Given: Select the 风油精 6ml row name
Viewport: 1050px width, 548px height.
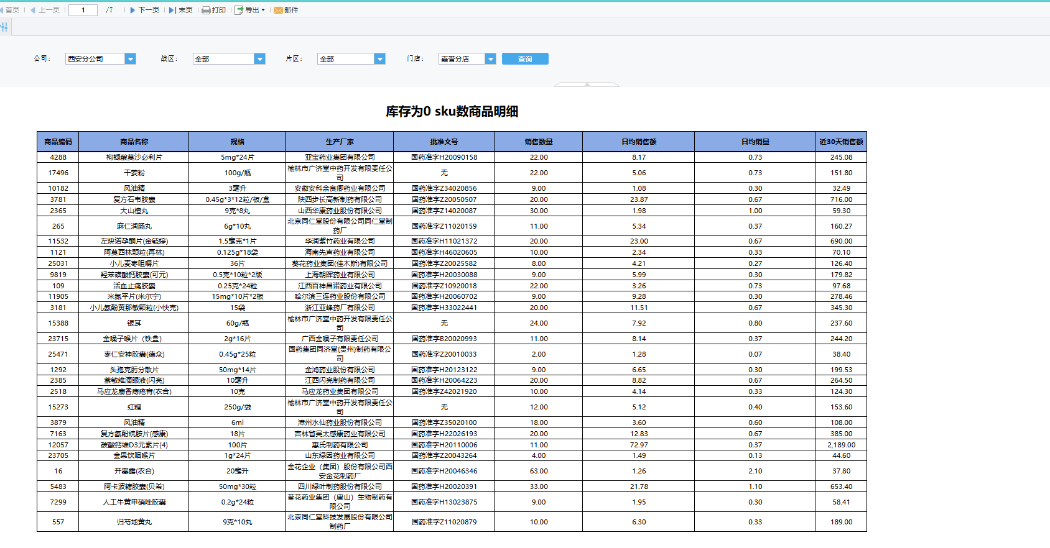Looking at the screenshot, I should (x=134, y=422).
